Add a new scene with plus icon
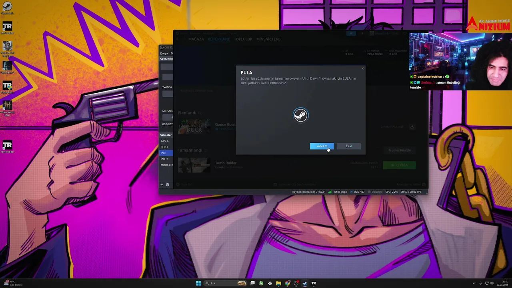Viewport: 512px width, 288px height. 162,185
